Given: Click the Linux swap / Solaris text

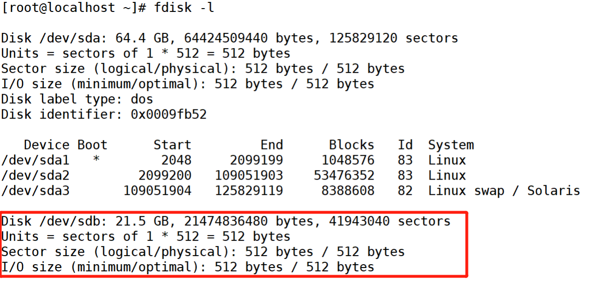Looking at the screenshot, I should pyautogui.click(x=504, y=191).
